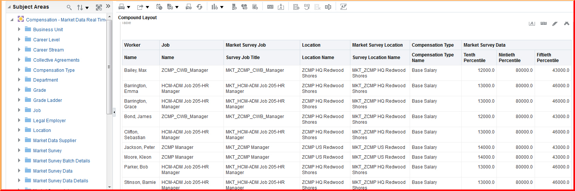Click format container 'A' icon above table
This screenshot has width=575, height=191.
[x=532, y=23]
